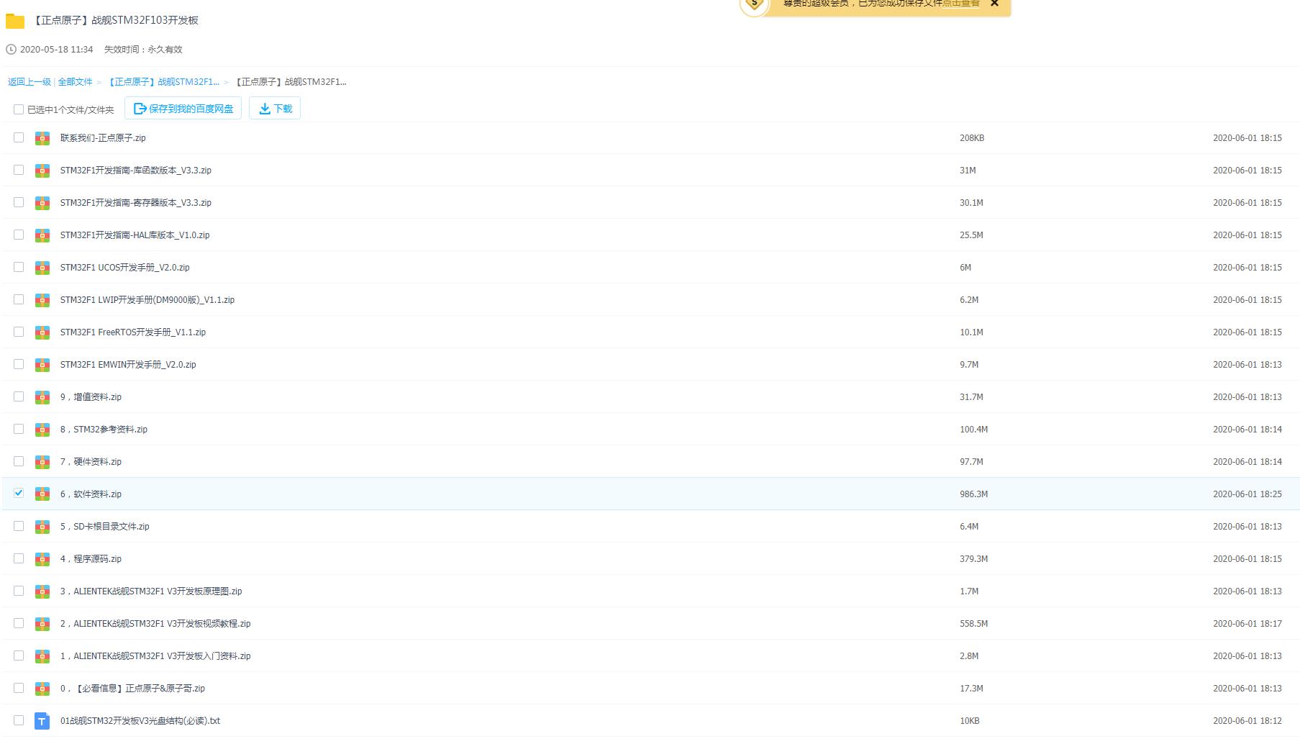The image size is (1300, 744).
Task: Click the file name STM32F1 UCOS开发手册_V2.0.zip
Action: pos(125,268)
